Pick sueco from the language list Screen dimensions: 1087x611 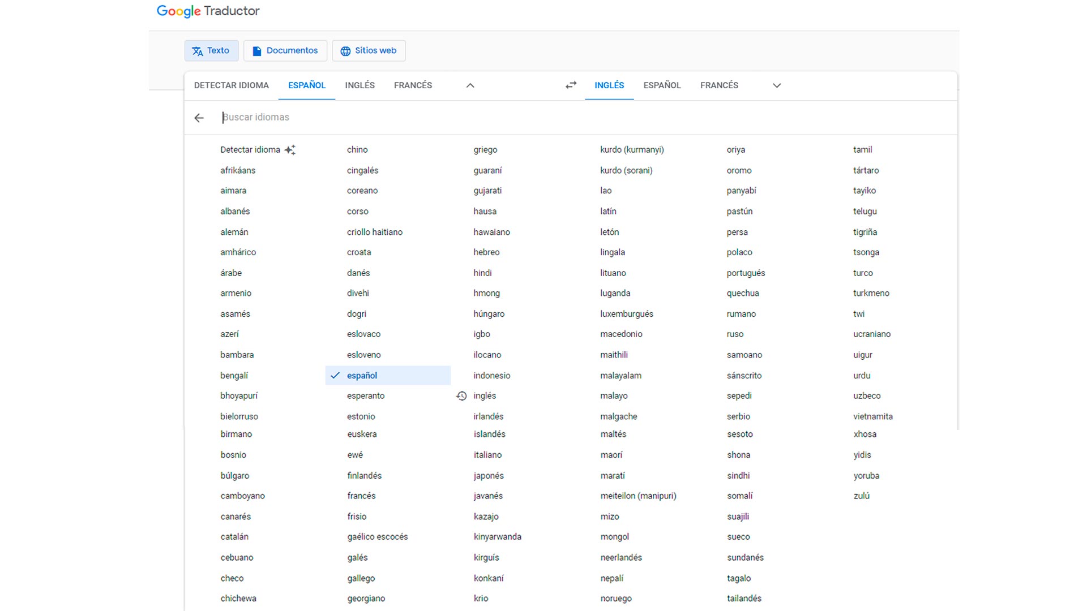(x=738, y=537)
